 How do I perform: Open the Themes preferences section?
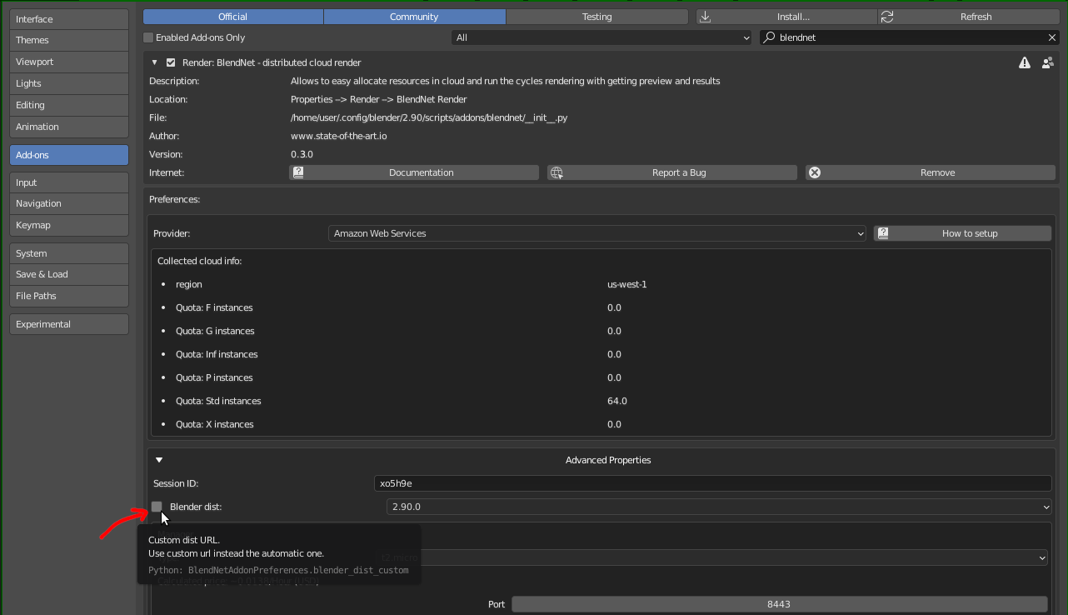coord(69,40)
